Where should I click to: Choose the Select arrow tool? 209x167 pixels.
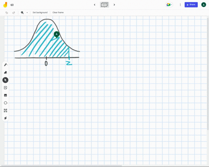[x=5, y=80]
